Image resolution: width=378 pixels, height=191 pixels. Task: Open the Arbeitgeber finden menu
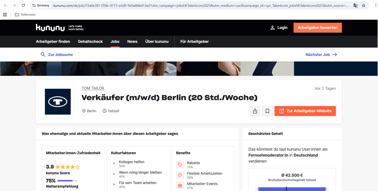pos(53,41)
